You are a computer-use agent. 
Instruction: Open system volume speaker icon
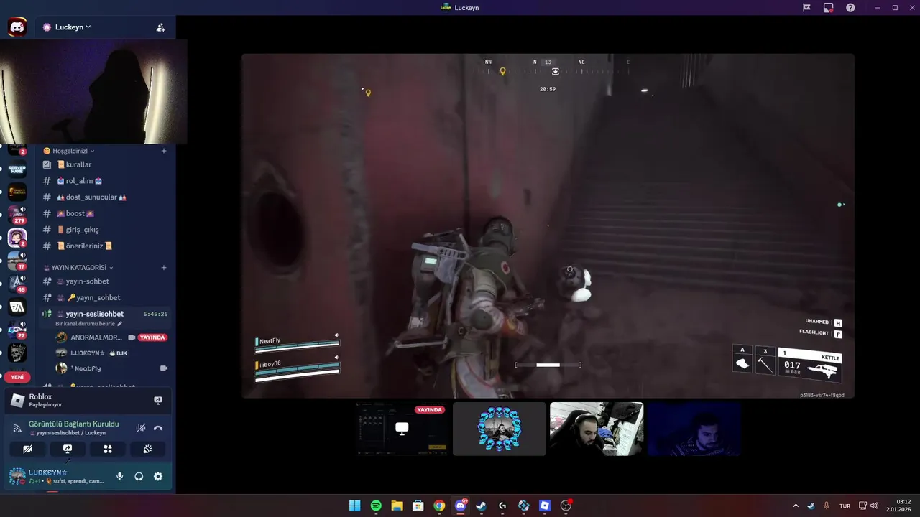click(x=874, y=506)
